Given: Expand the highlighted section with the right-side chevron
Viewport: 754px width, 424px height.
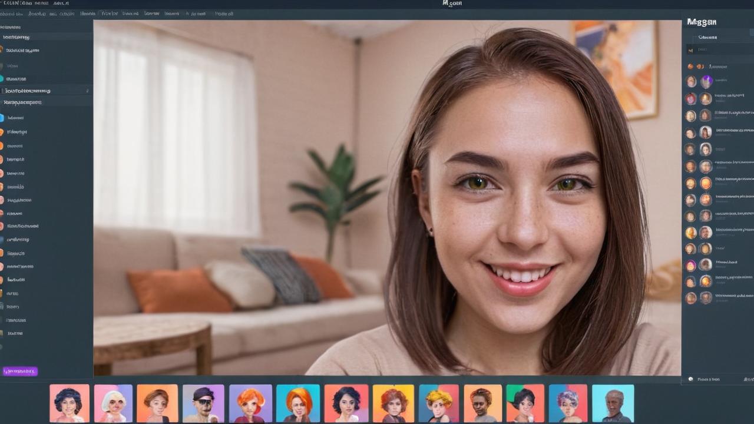Looking at the screenshot, I should click(x=87, y=90).
